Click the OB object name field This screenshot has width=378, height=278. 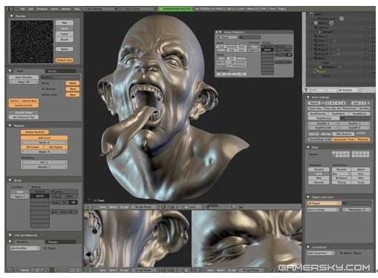(x=324, y=203)
